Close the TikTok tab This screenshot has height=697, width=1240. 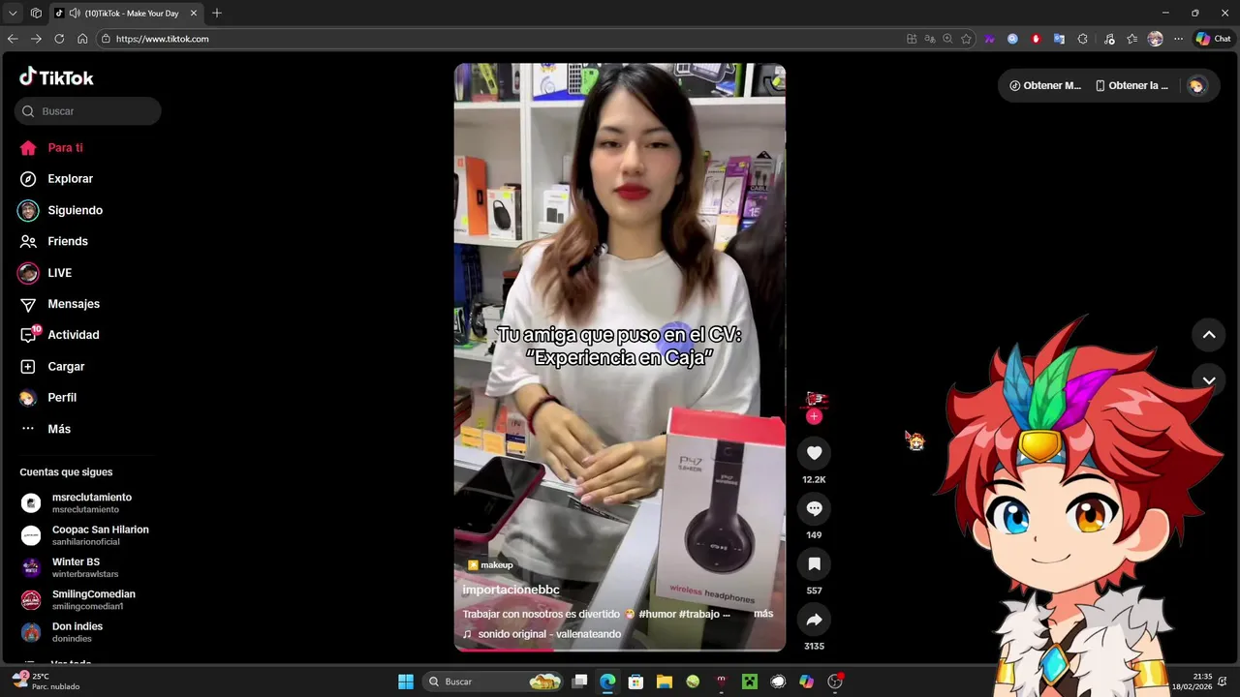tap(193, 14)
